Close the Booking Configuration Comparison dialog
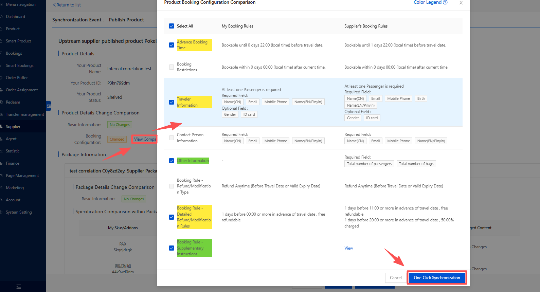The image size is (540, 292). 461,3
